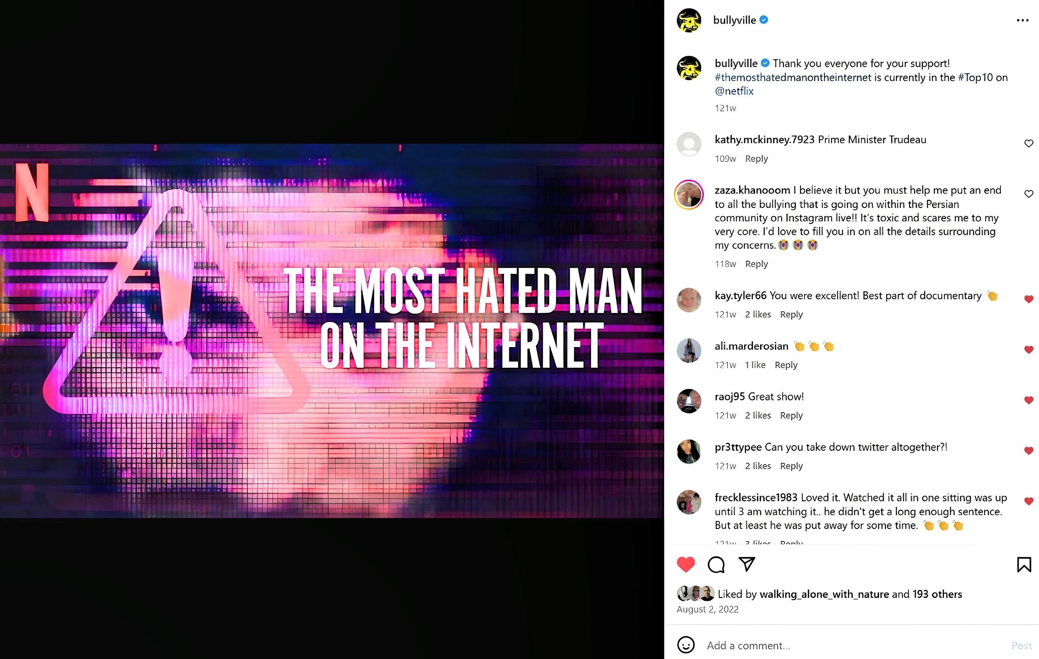Reply to pr3ttypee's comment
1039x659 pixels.
791,466
